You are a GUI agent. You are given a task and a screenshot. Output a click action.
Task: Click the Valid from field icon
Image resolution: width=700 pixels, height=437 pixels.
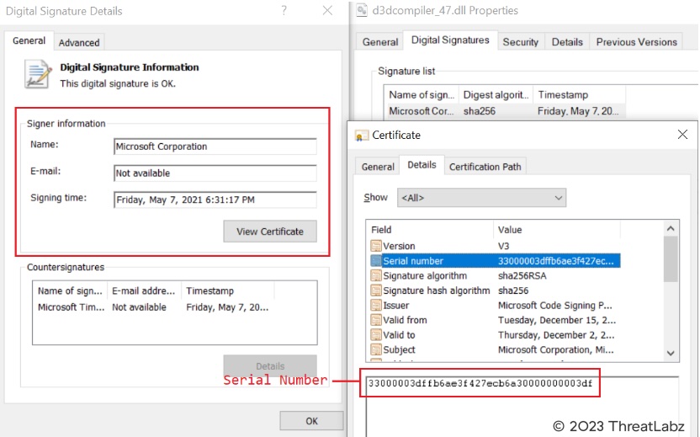point(376,320)
